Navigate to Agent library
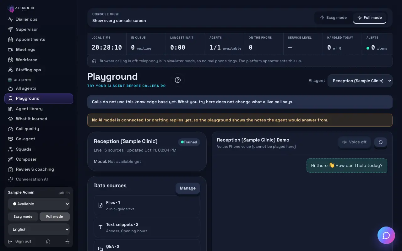 point(39,109)
